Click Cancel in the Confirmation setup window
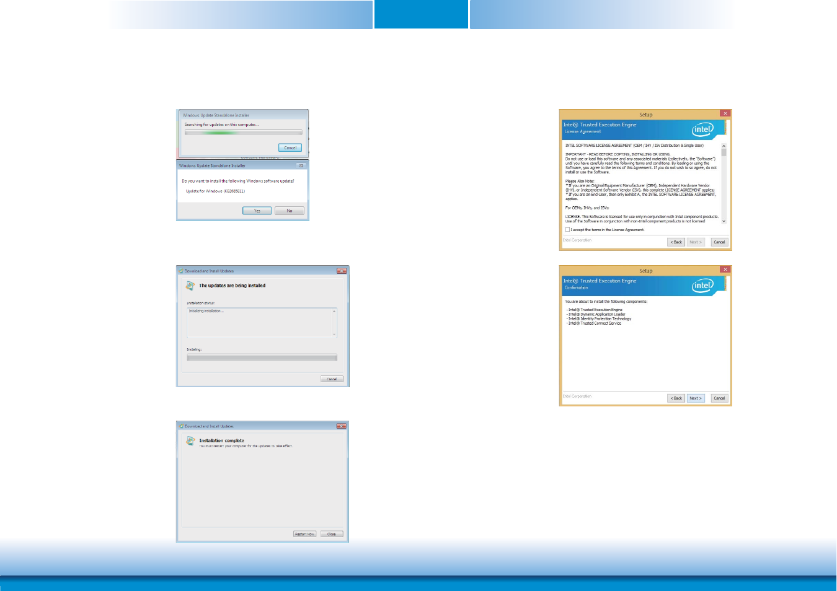Viewport: 837px width, 591px height. [x=719, y=398]
